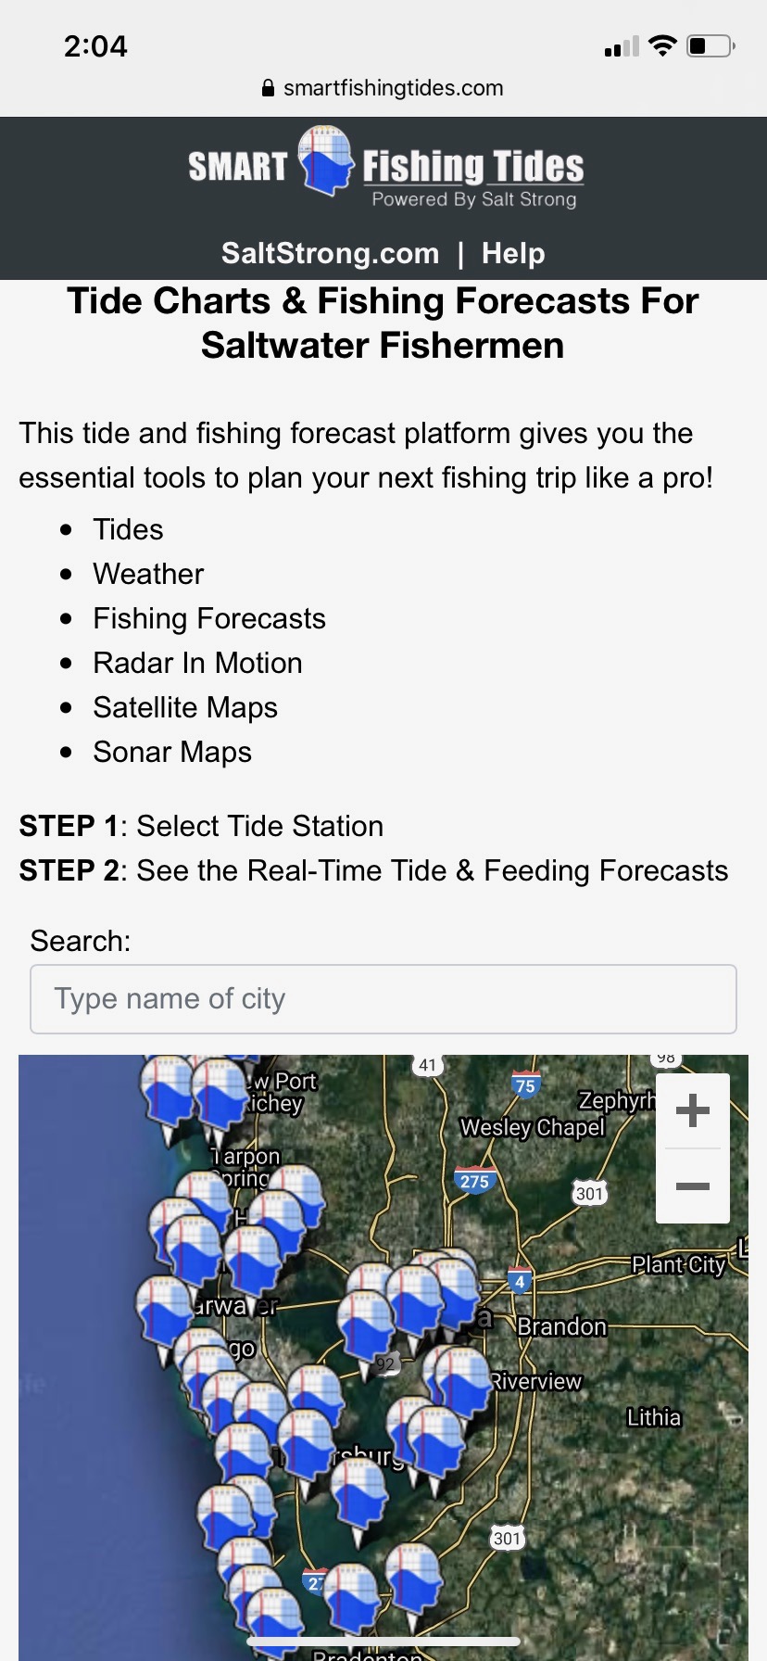Zoom in on the map
This screenshot has width=767, height=1661.
click(693, 1110)
